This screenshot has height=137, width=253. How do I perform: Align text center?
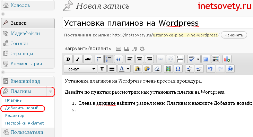point(140,59)
